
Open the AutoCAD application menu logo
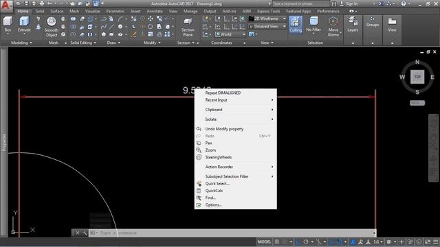(x=6, y=5)
